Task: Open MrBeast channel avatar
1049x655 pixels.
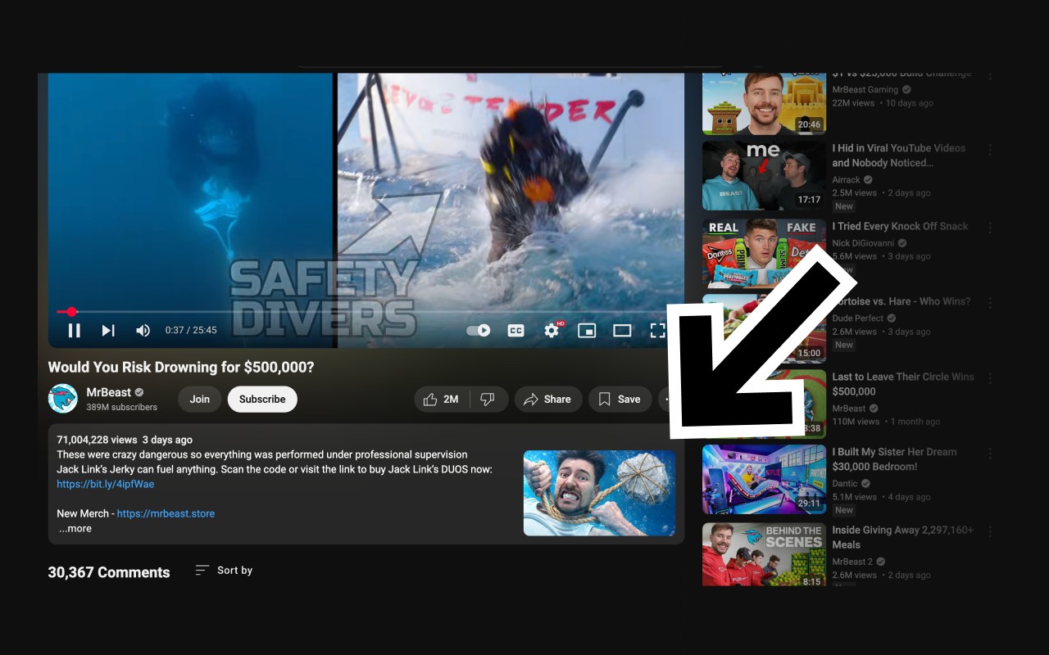Action: coord(63,399)
